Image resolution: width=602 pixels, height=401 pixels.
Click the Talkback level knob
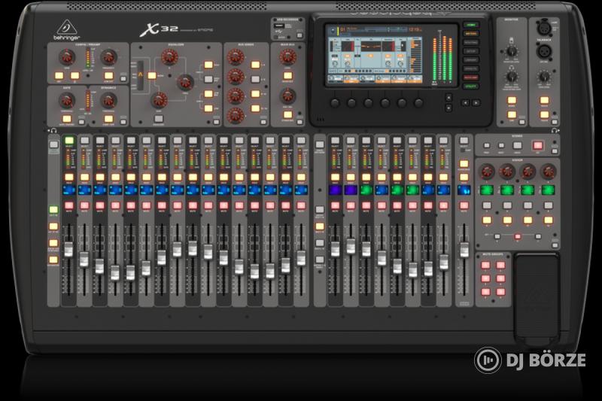544,76
